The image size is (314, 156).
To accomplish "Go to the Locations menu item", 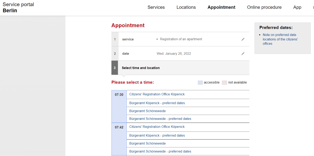I will [186, 7].
